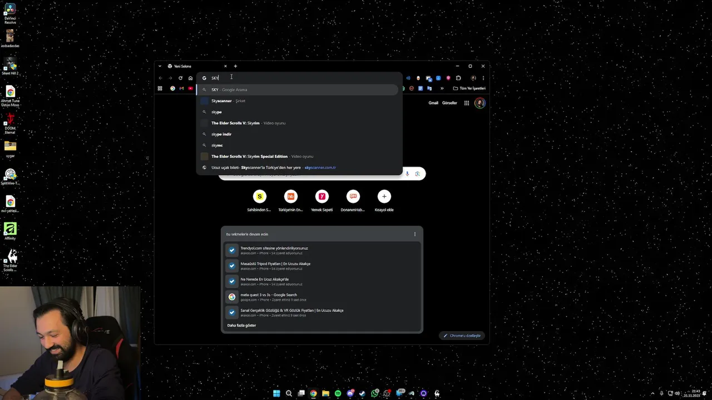This screenshot has width=712, height=400.
Task: Close the Yeni Sekme tab
Action: 225,66
